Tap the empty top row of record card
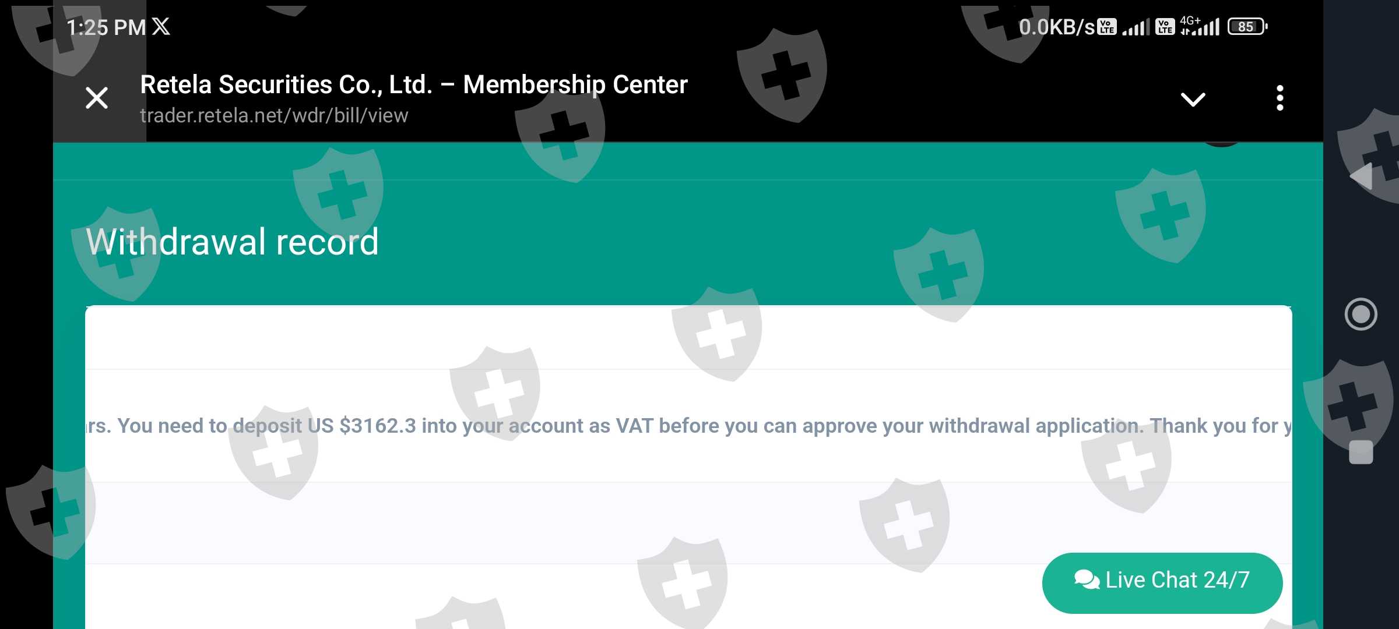Screen dimensions: 1399x629 point(688,338)
